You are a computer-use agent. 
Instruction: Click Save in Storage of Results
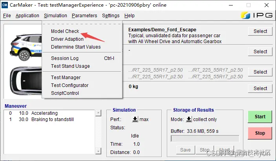point(185,150)
